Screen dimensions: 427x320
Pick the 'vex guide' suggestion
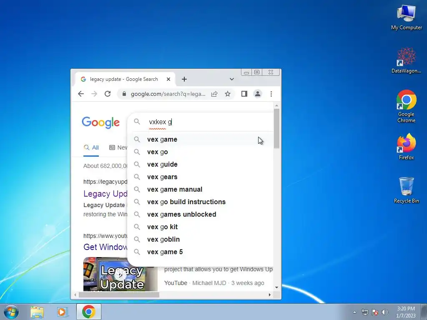pyautogui.click(x=201, y=164)
